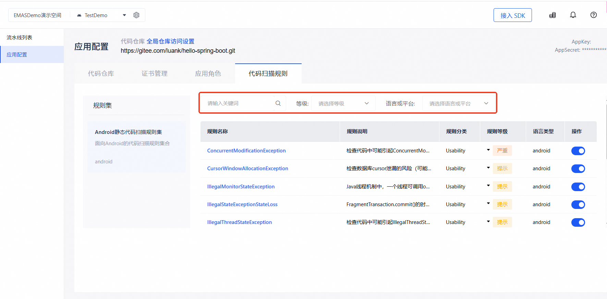This screenshot has width=607, height=299.
Task: Click the EMASDemo演示空间 workspace name
Action: pos(37,15)
